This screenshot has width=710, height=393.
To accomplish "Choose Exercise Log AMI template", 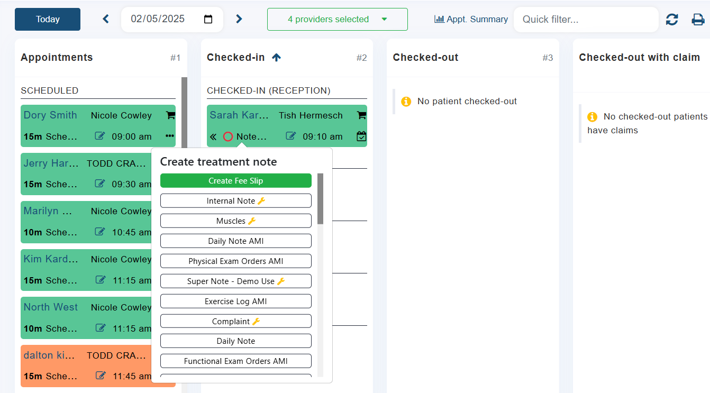I will [236, 301].
